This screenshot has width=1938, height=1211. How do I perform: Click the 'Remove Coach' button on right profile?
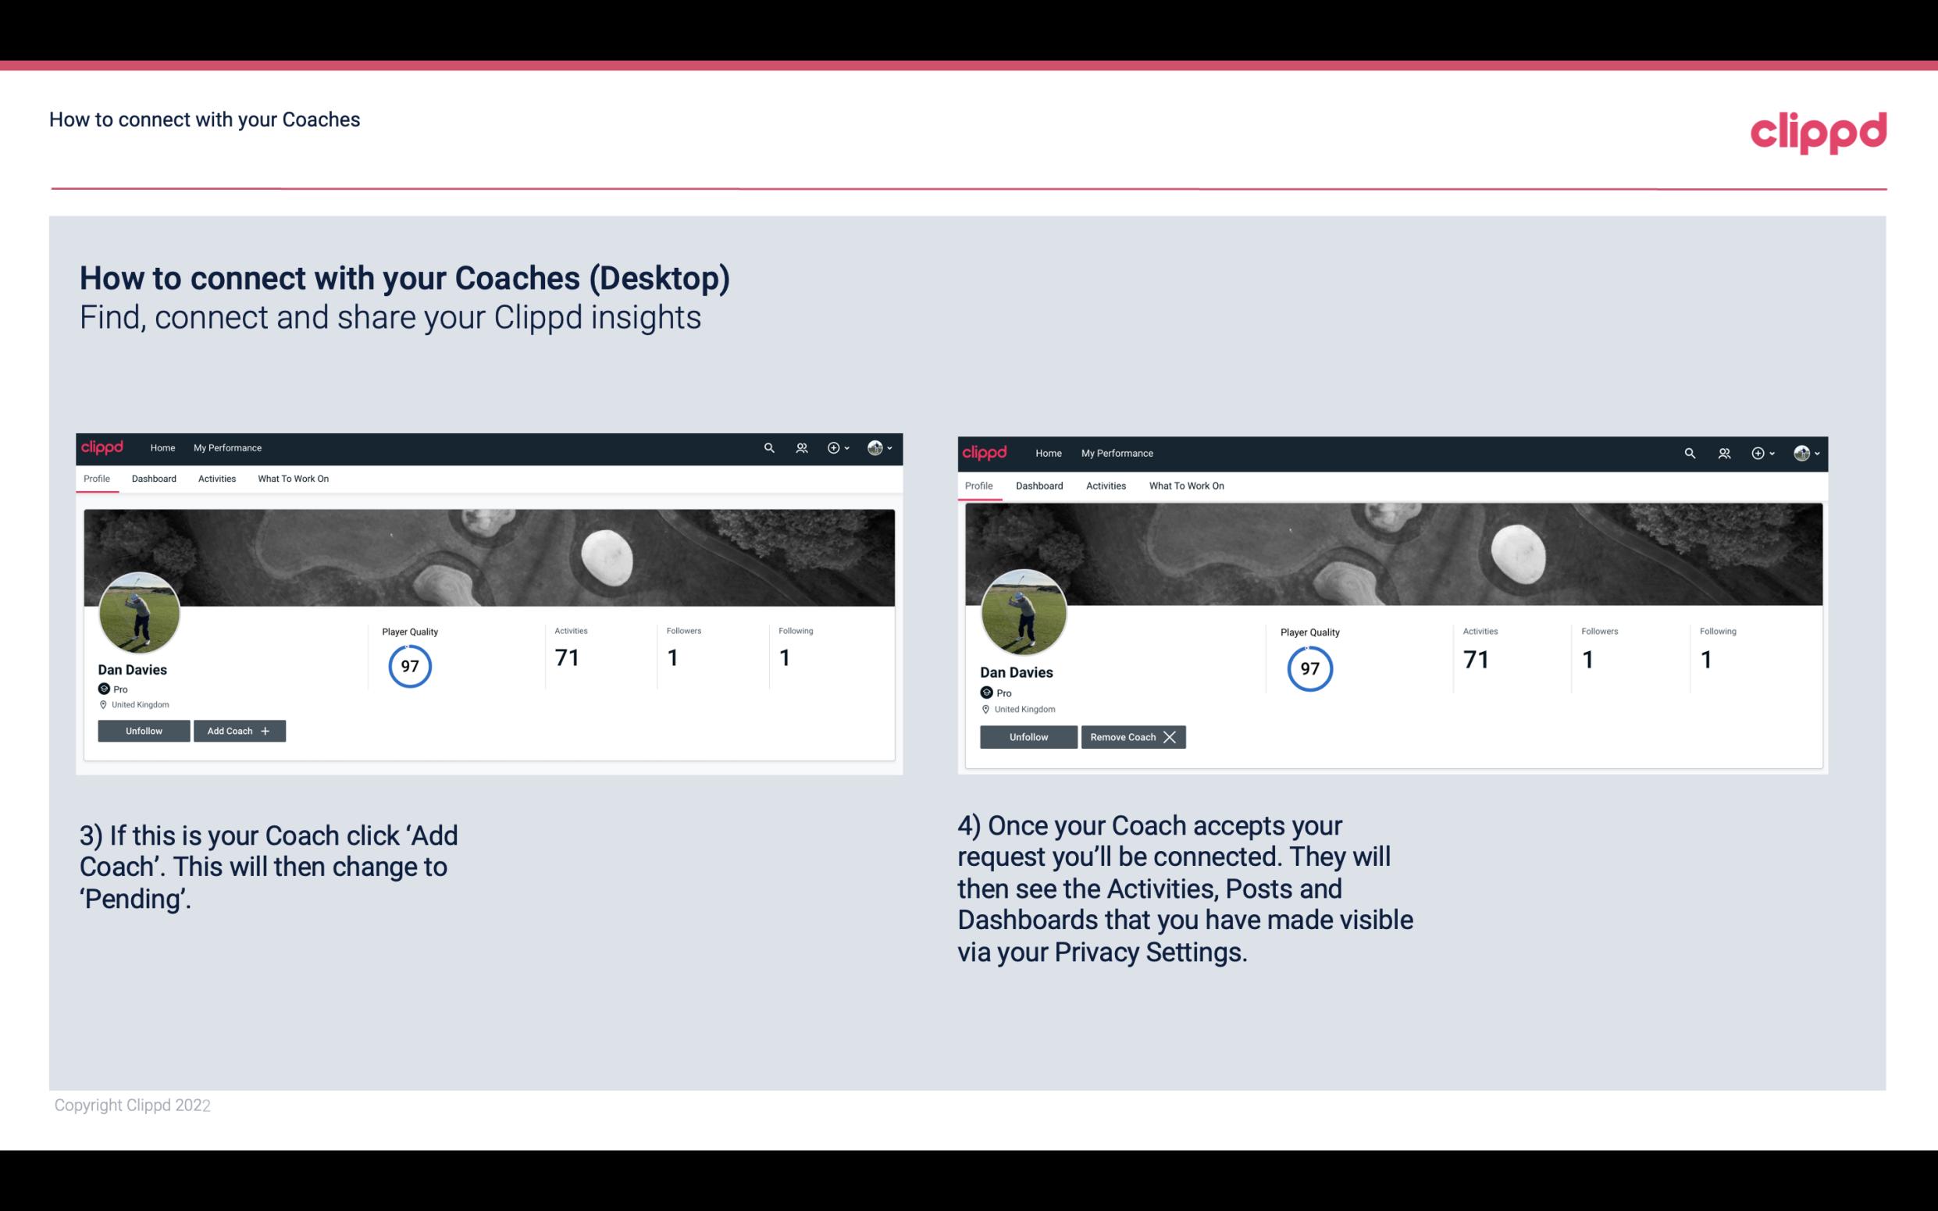(x=1133, y=736)
